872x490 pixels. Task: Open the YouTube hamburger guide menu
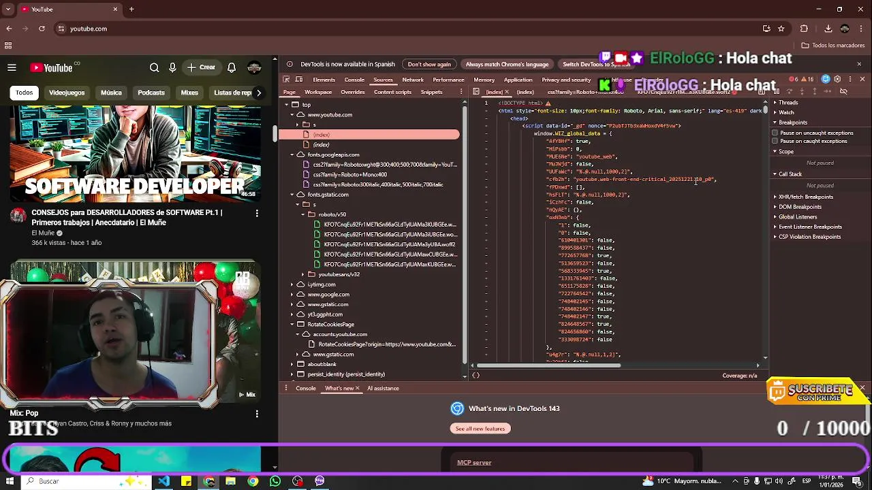(x=12, y=67)
